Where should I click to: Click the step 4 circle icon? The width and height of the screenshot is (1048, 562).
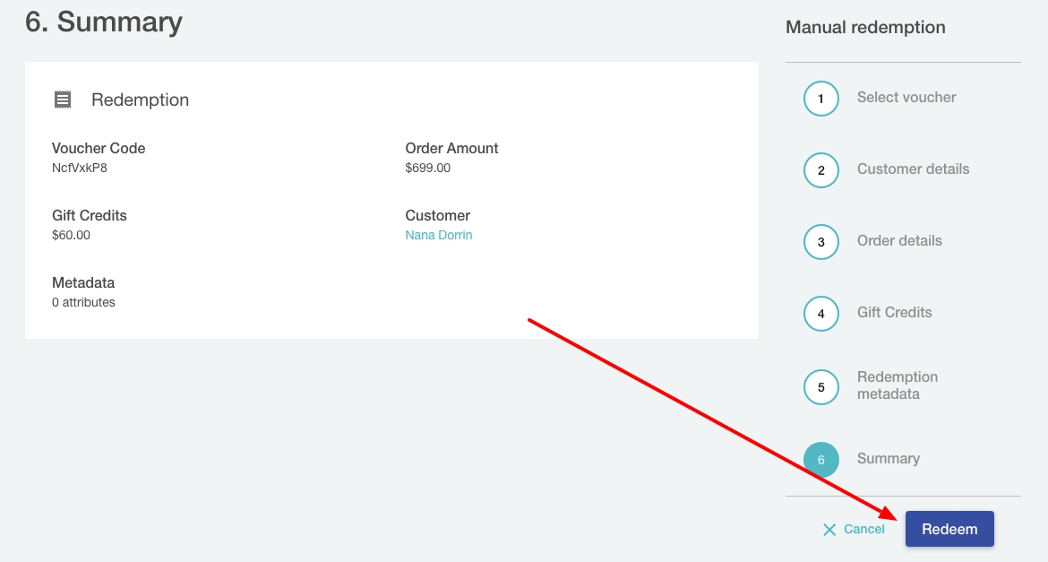click(x=820, y=314)
